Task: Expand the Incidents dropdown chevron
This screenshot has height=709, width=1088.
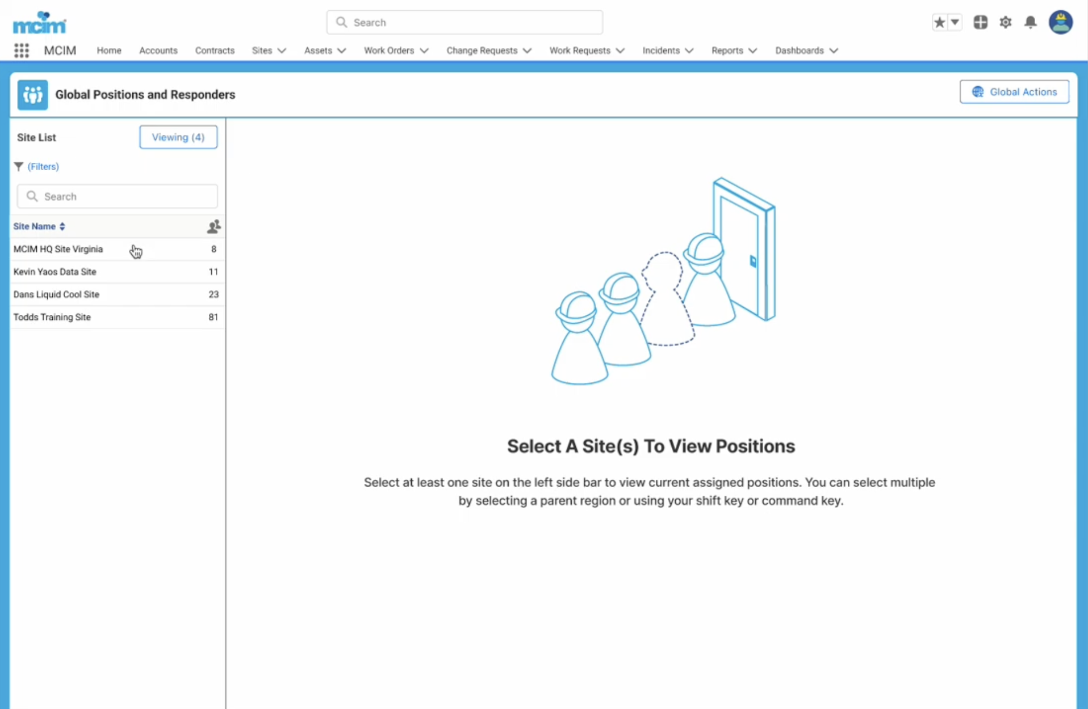Action: coord(689,50)
